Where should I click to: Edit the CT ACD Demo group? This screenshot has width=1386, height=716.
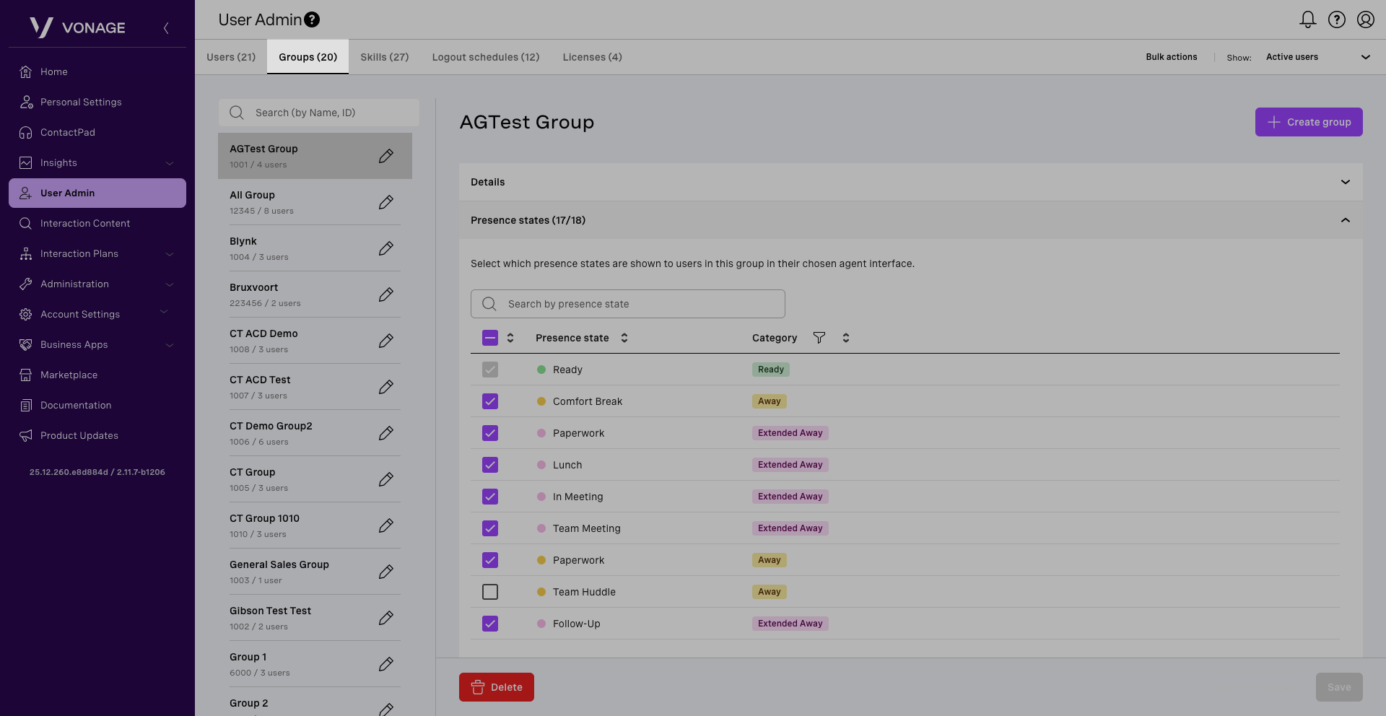click(386, 341)
